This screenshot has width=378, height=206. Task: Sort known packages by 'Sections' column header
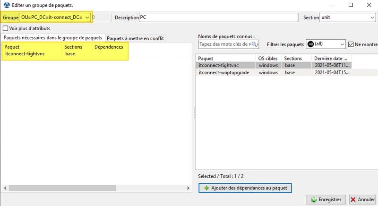coord(297,58)
